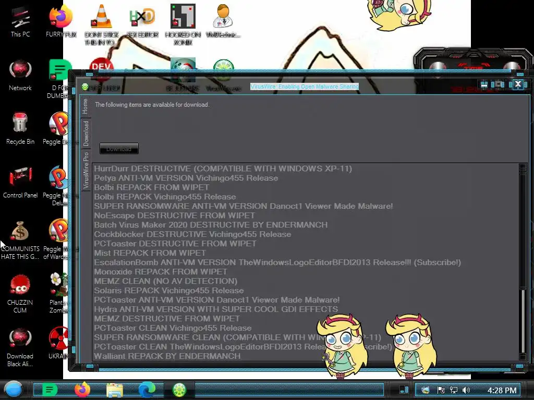Minimize the VirusWire window
Screen dimensions: 534x400
tap(484, 84)
